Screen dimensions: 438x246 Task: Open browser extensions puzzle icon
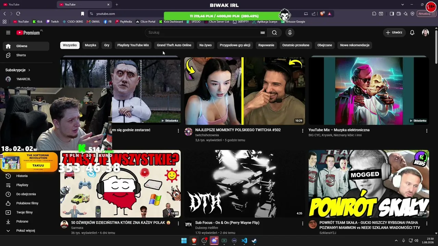(x=374, y=14)
